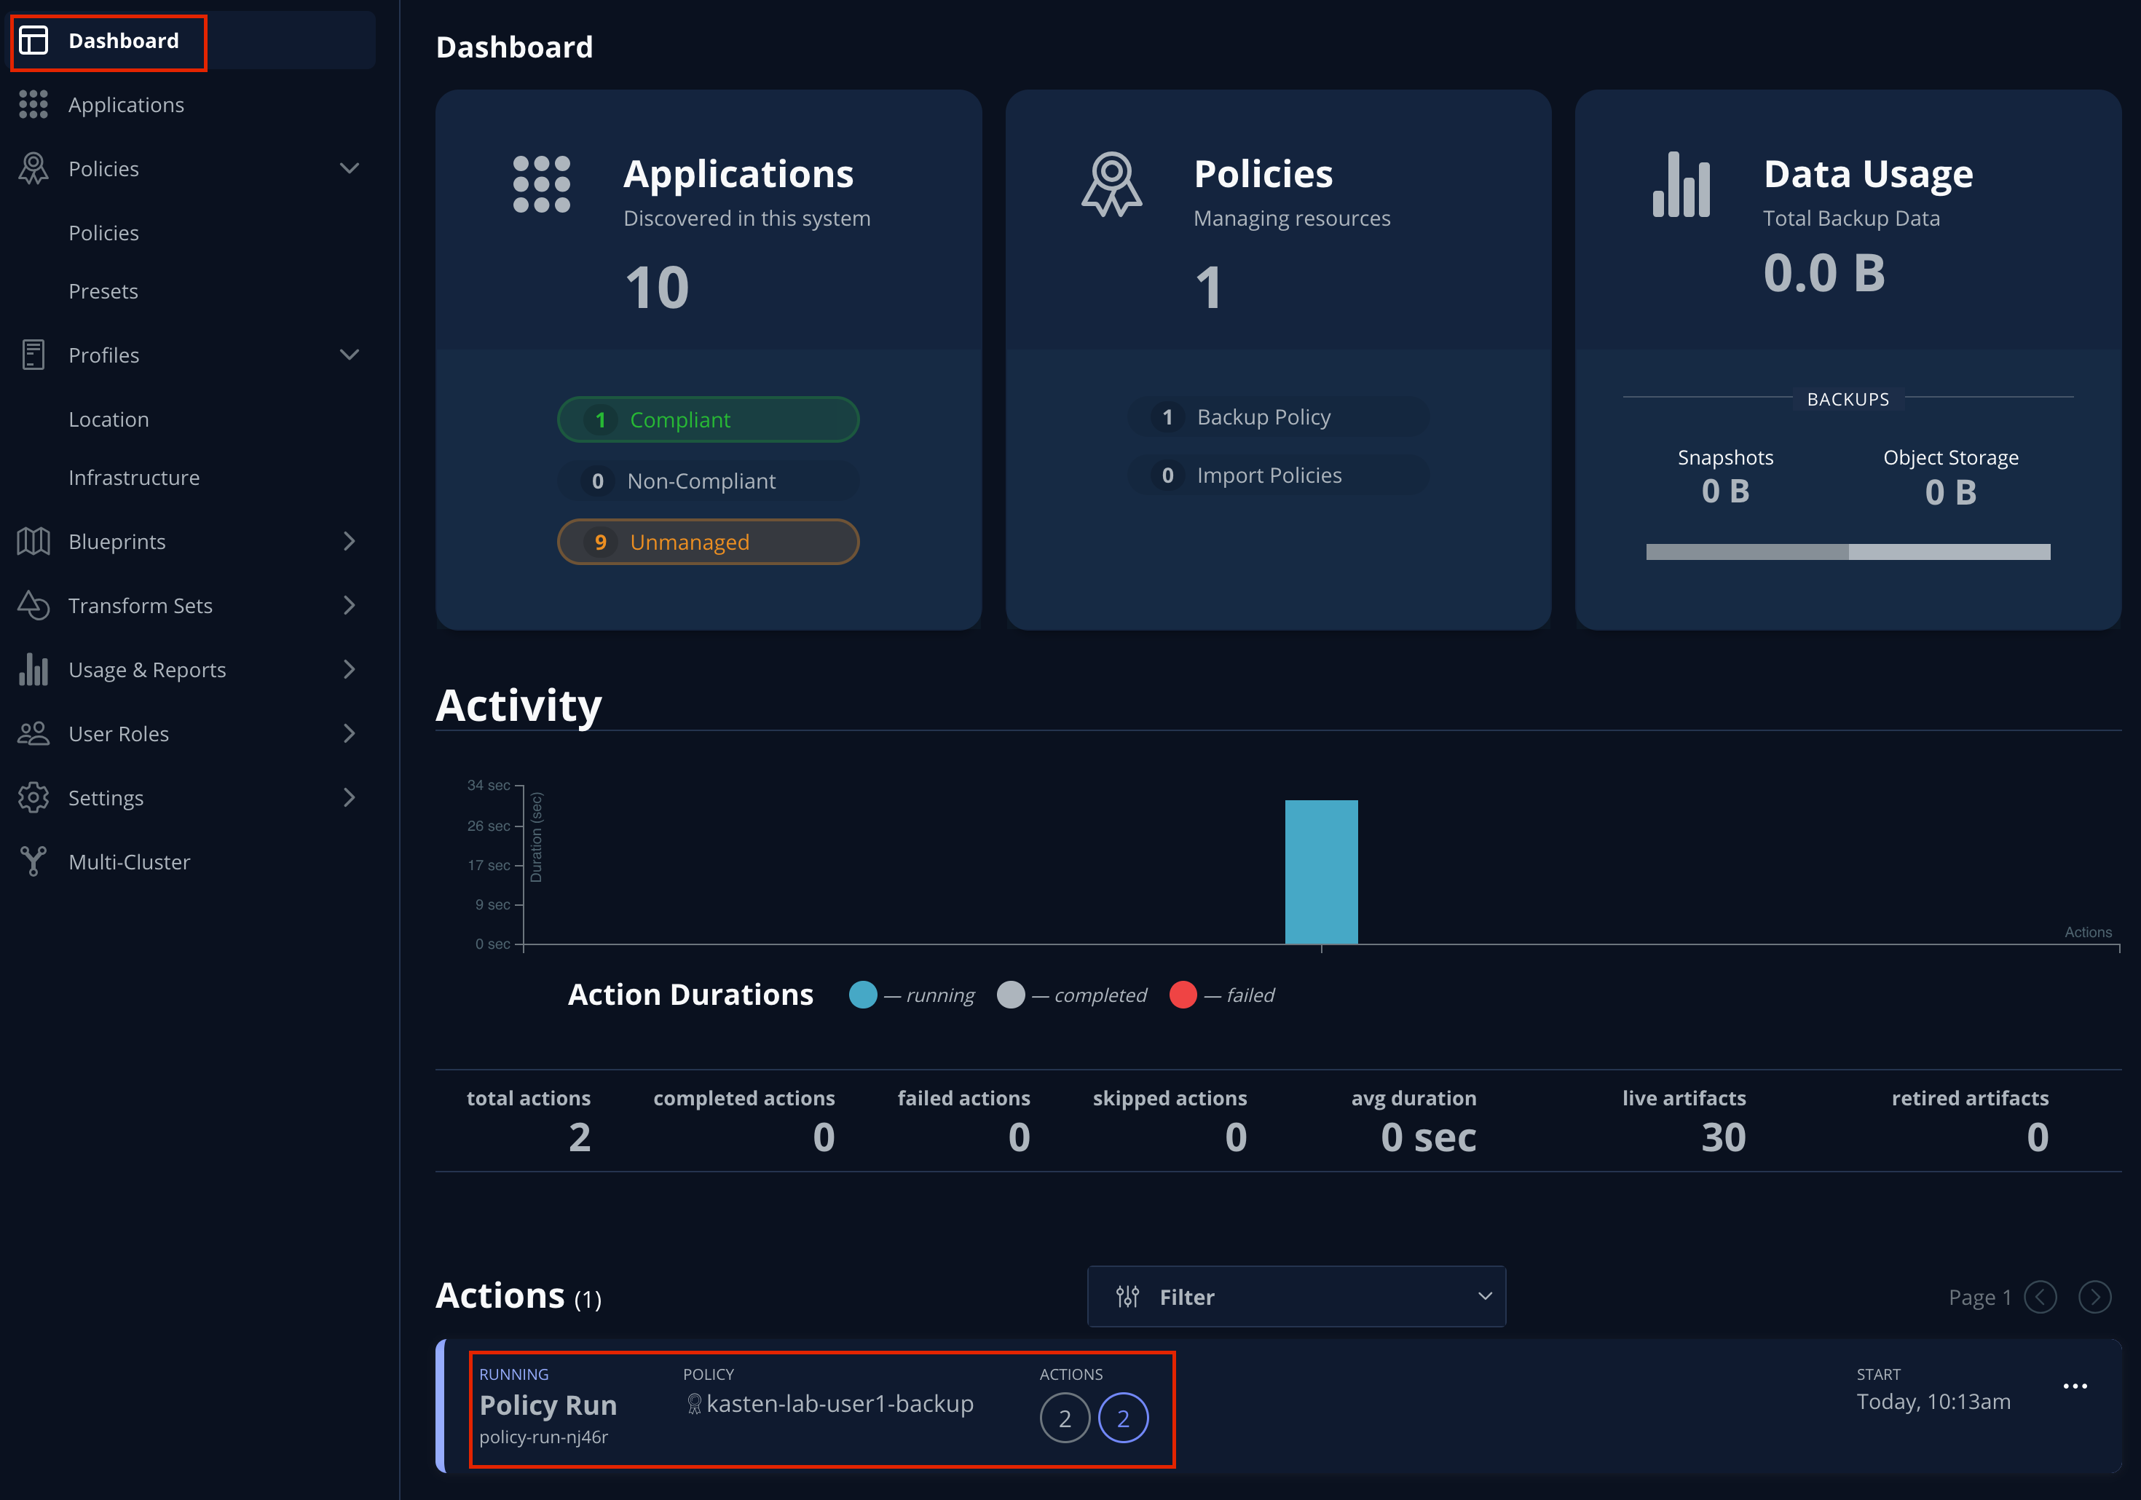The height and width of the screenshot is (1500, 2141).
Task: Collapse the Policies sidebar section chevron
Action: [x=350, y=169]
